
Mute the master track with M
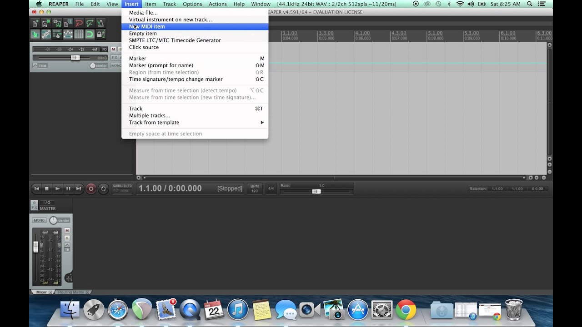tap(67, 231)
